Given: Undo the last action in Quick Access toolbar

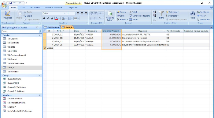Looking at the screenshot, I should [x=14, y=3].
